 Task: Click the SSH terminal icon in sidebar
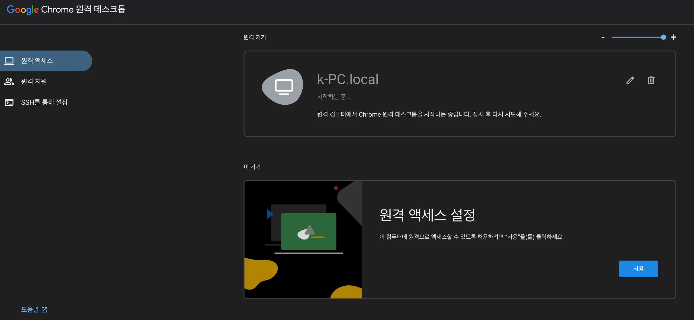click(9, 102)
